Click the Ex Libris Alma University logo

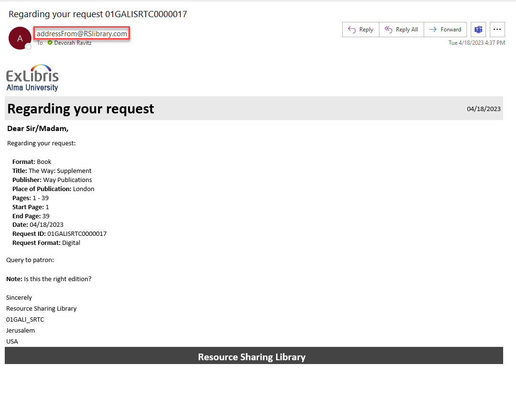click(32, 78)
